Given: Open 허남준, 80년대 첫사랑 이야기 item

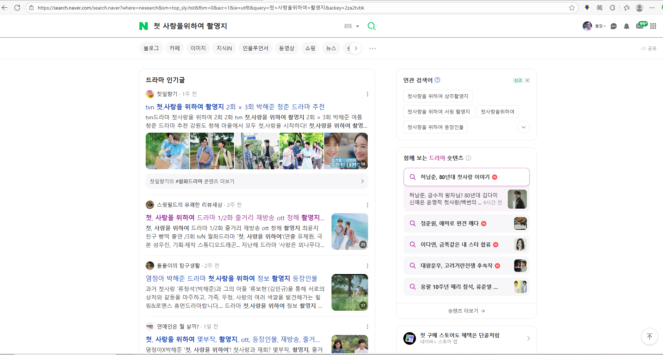Looking at the screenshot, I should [467, 177].
